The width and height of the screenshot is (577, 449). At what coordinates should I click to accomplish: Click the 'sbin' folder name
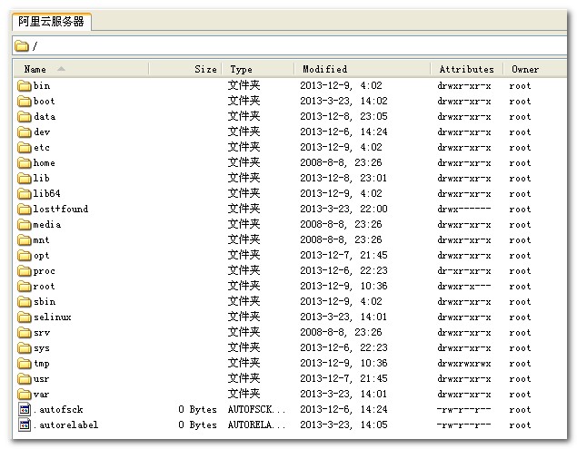(45, 302)
